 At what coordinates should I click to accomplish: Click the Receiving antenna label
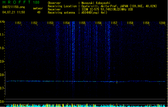pos(61,13)
